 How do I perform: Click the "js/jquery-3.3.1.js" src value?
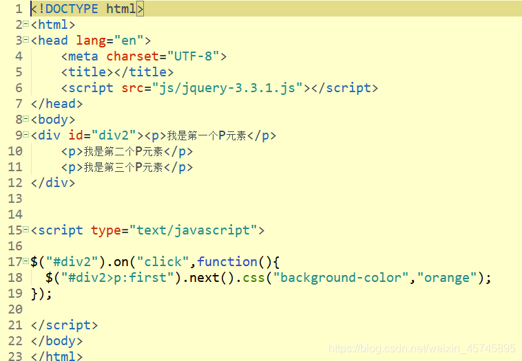point(227,88)
